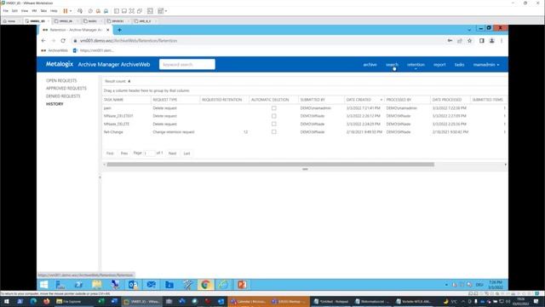Open the VMware Edit menu
This screenshot has height=307, width=545.
click(x=14, y=11)
